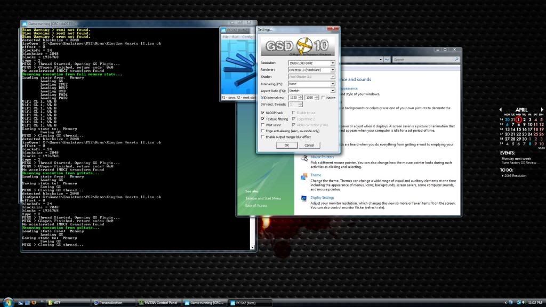Switch to i877 folder taskbar button

[x=68, y=303]
